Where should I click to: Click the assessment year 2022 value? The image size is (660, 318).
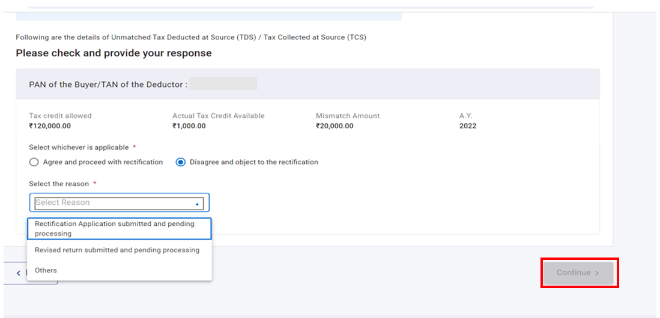pos(468,126)
